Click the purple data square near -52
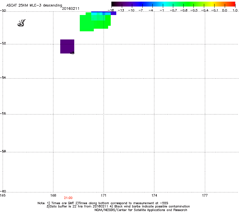 (x=67, y=47)
